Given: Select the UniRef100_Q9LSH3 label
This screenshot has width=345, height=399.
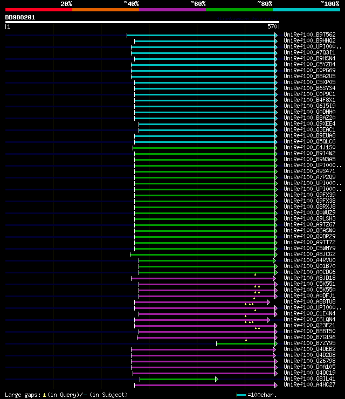Looking at the screenshot, I should (x=309, y=218).
